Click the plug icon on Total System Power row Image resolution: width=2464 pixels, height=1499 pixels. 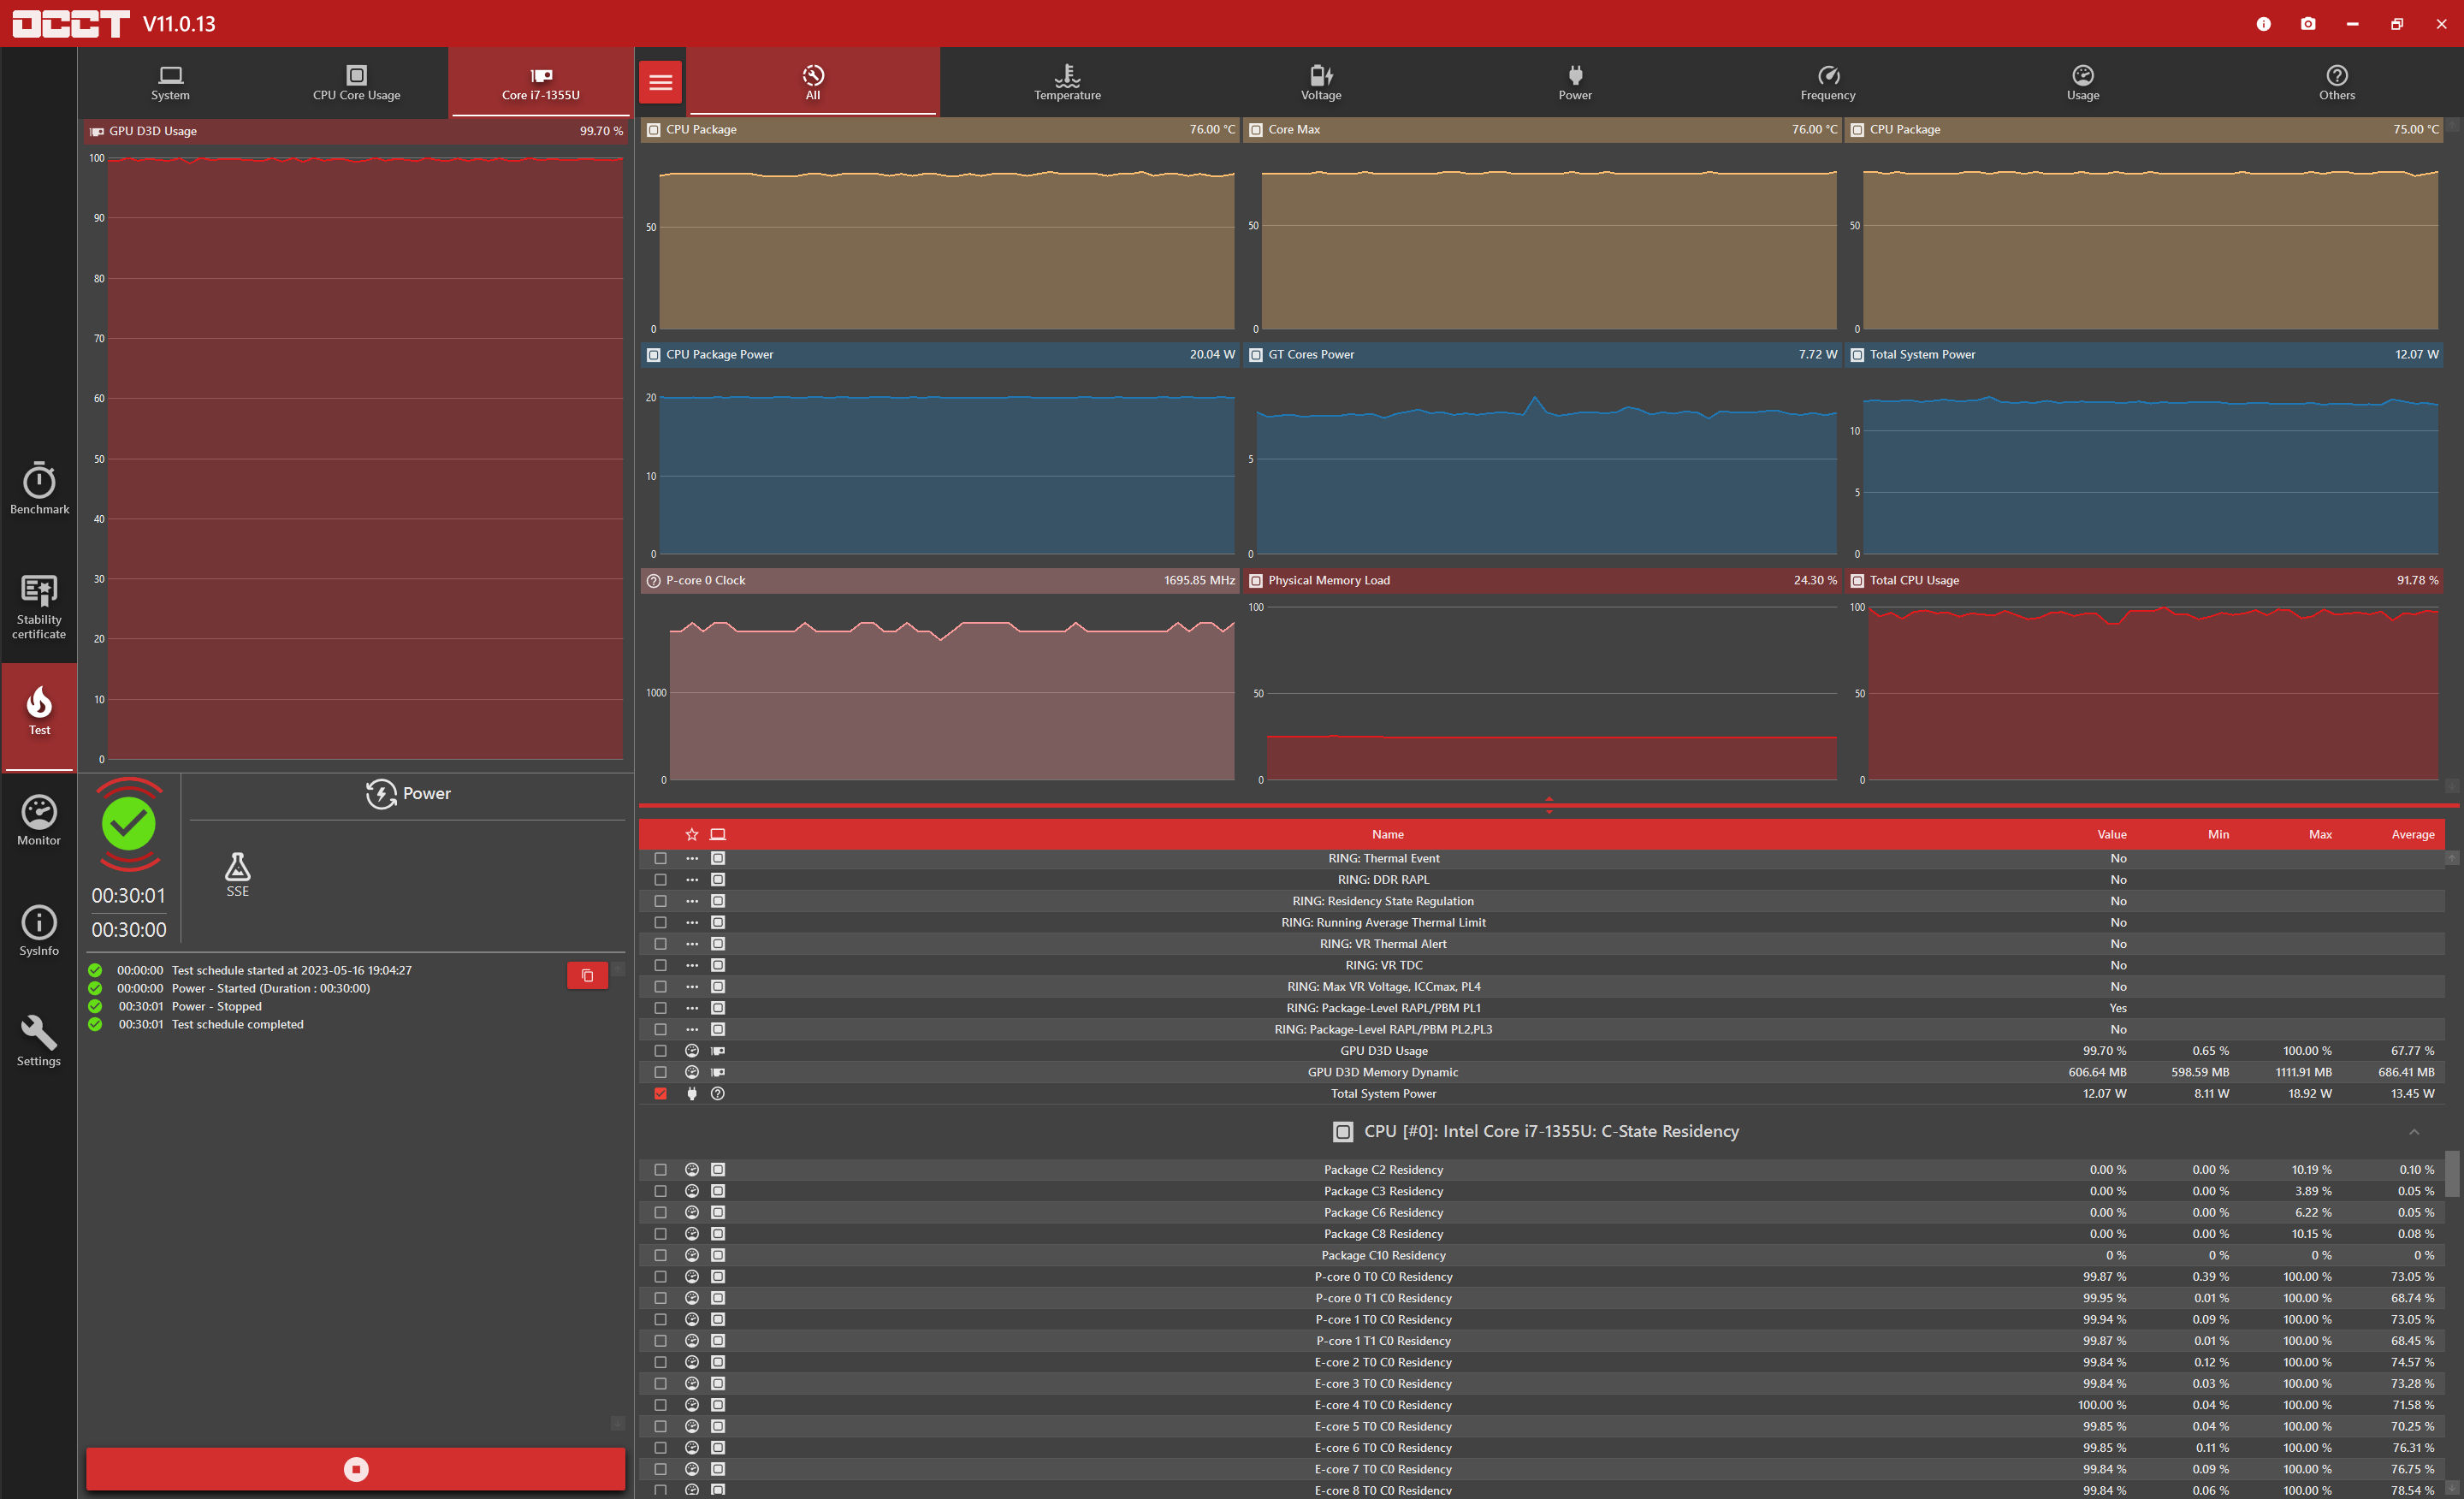692,1094
